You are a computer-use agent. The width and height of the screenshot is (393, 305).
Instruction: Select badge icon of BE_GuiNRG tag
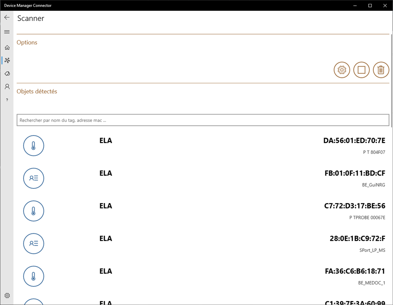[33, 178]
